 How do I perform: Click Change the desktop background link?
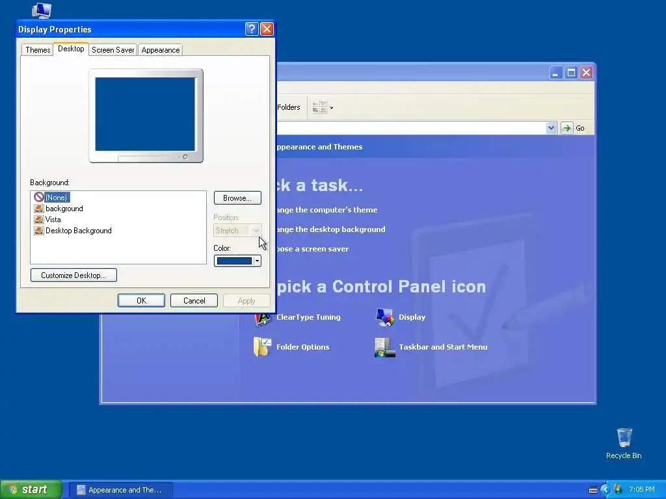pyautogui.click(x=330, y=229)
